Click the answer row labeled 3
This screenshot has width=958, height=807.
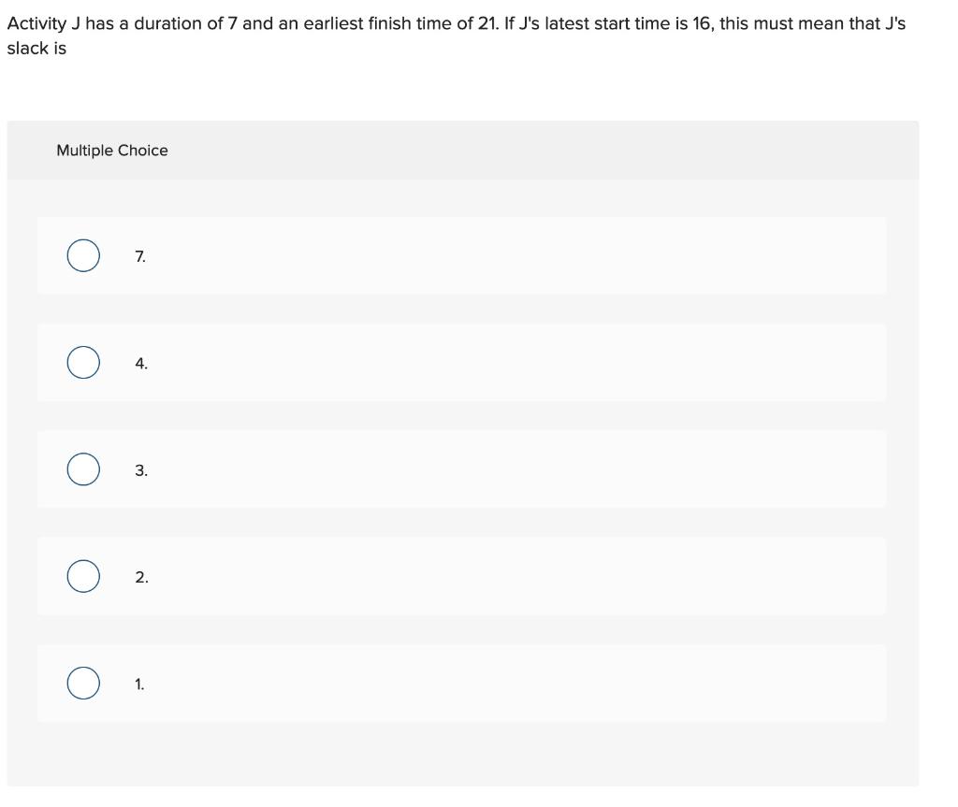(461, 468)
